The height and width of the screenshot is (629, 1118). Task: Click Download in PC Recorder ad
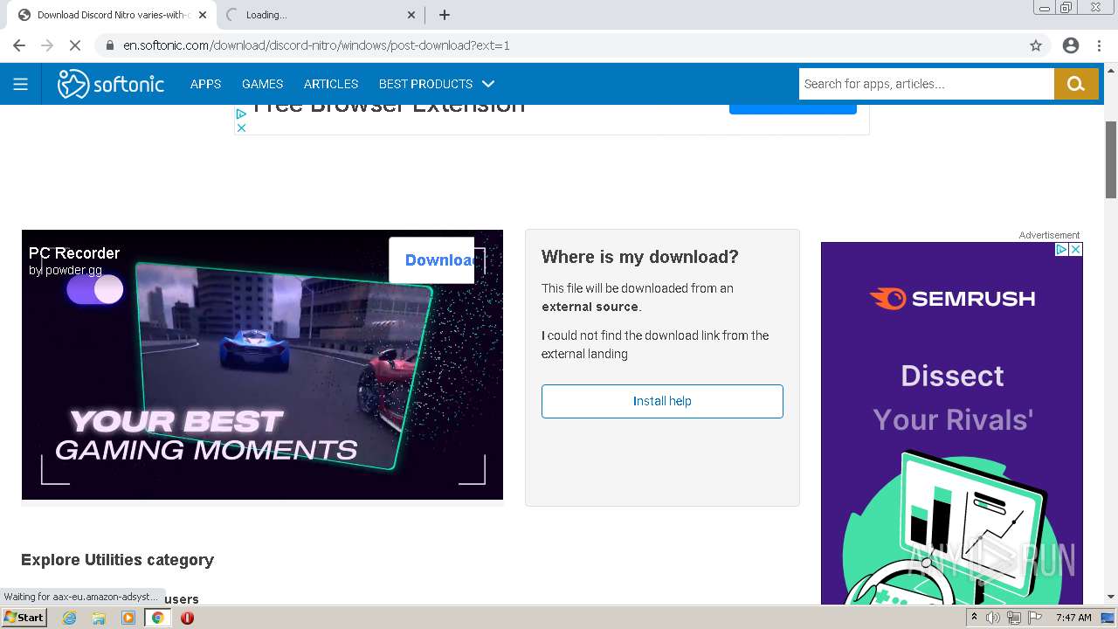[x=431, y=259]
